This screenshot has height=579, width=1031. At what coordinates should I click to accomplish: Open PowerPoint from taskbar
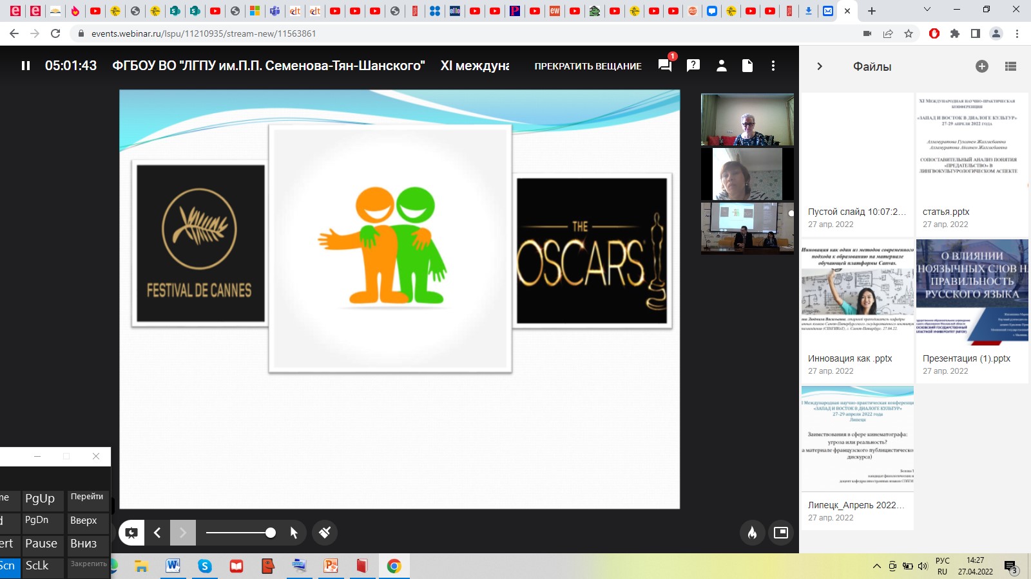[331, 566]
